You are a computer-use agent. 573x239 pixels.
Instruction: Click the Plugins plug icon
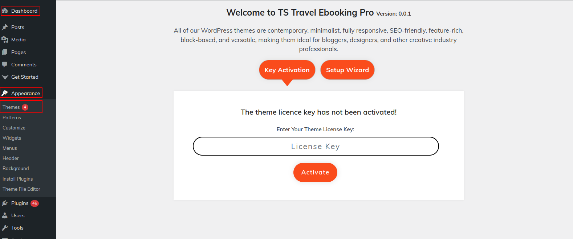pyautogui.click(x=5, y=203)
